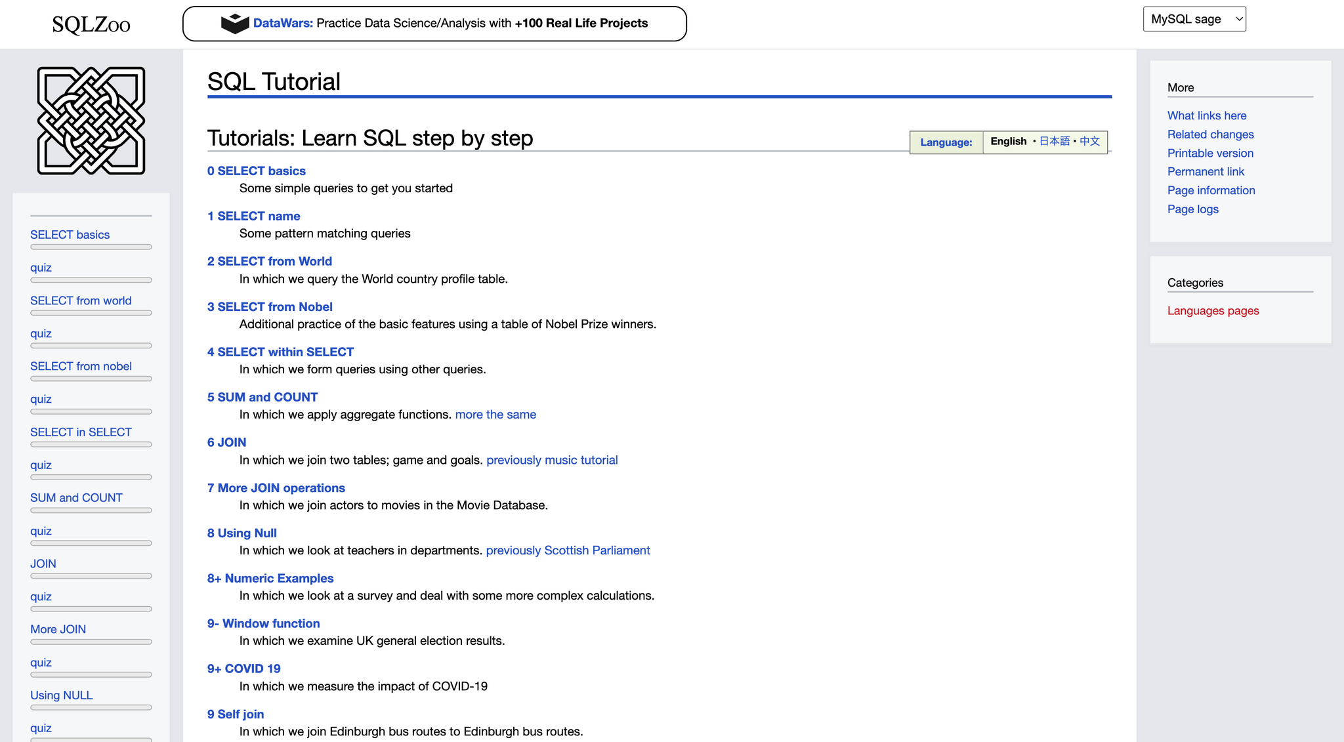The image size is (1344, 742).
Task: Click the DataWars box icon in banner
Action: tap(235, 24)
